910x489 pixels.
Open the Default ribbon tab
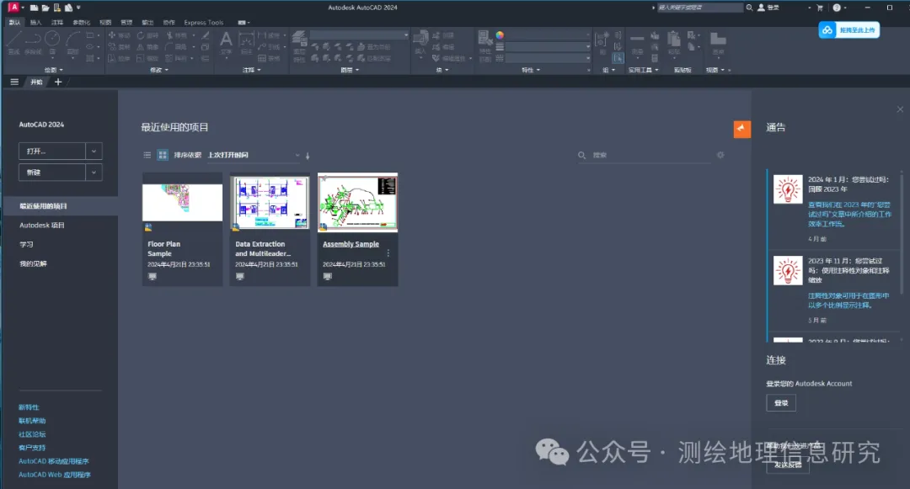(14, 23)
